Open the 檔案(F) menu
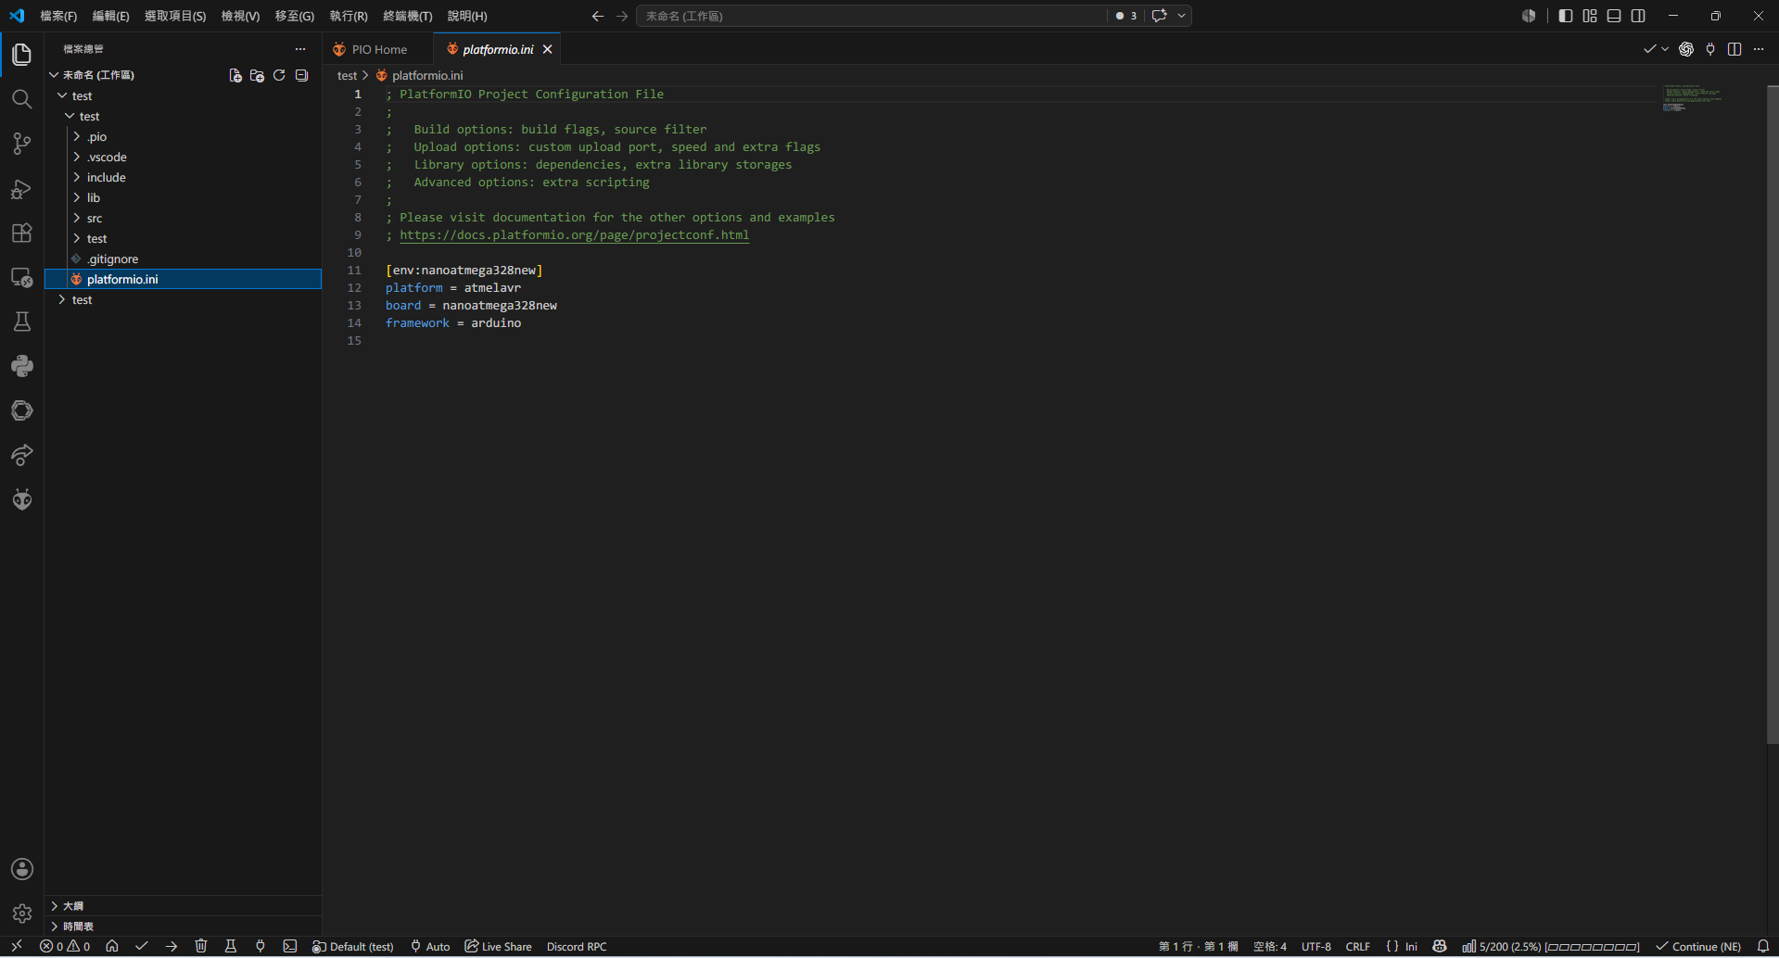 coord(58,16)
